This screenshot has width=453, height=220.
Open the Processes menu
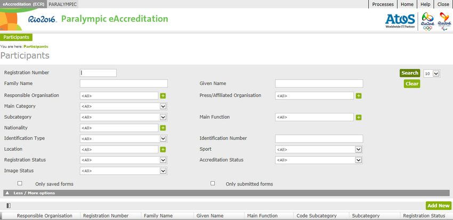click(383, 4)
